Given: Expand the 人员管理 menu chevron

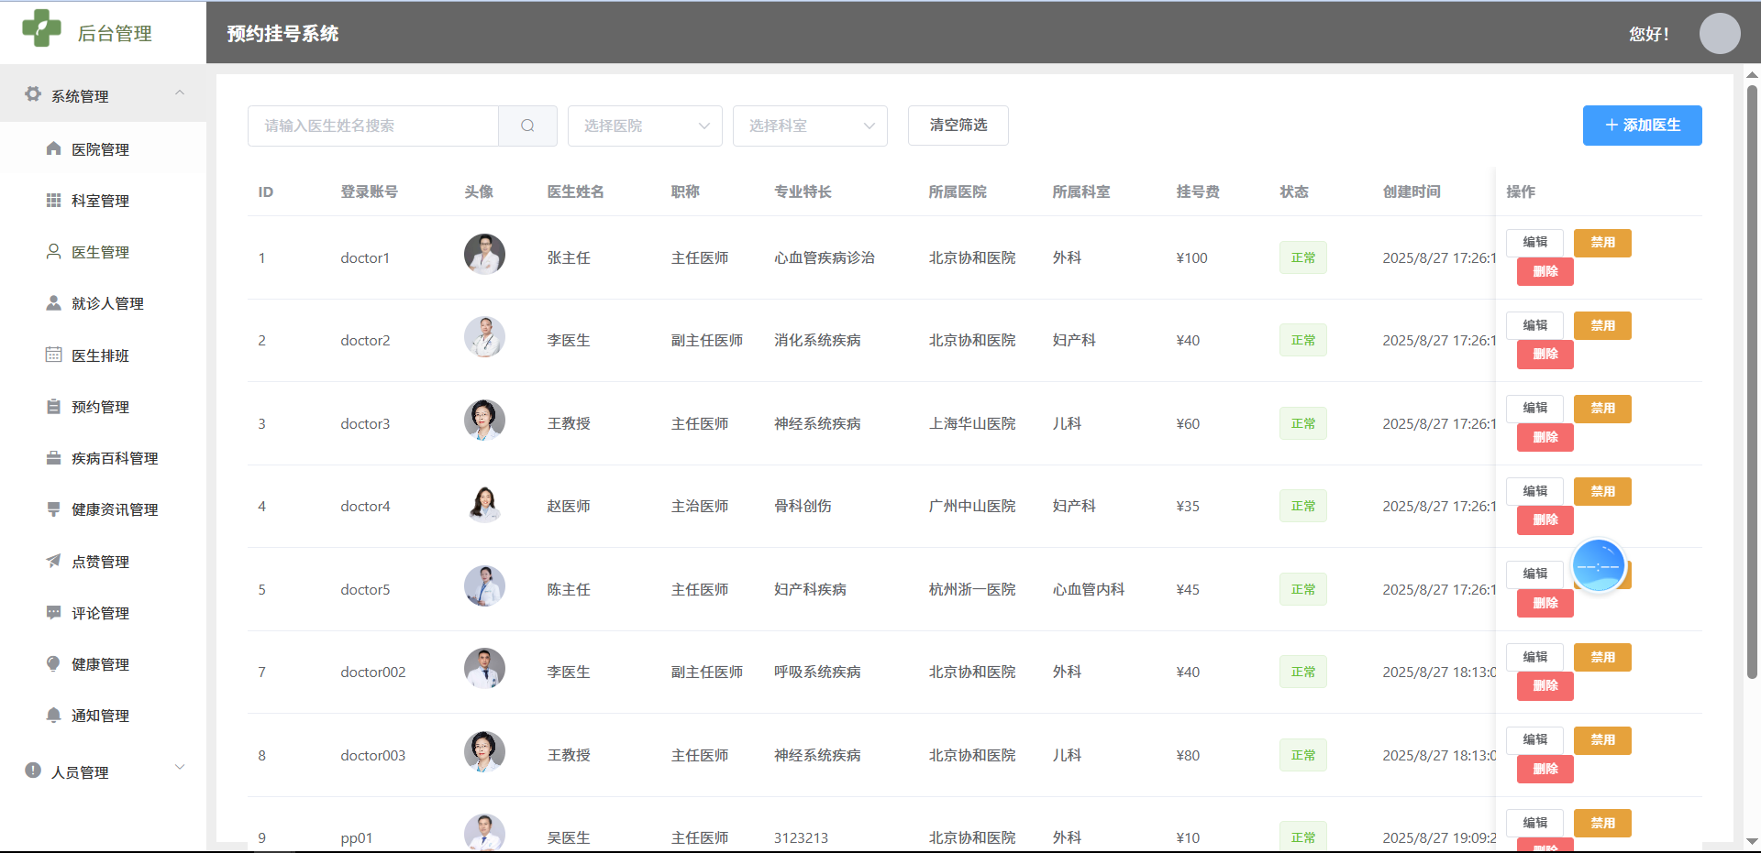Looking at the screenshot, I should click(x=180, y=767).
